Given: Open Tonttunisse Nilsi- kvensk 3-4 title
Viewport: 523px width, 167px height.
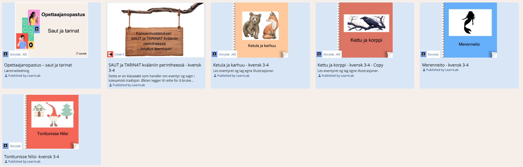Looking at the screenshot, I should [x=32, y=157].
